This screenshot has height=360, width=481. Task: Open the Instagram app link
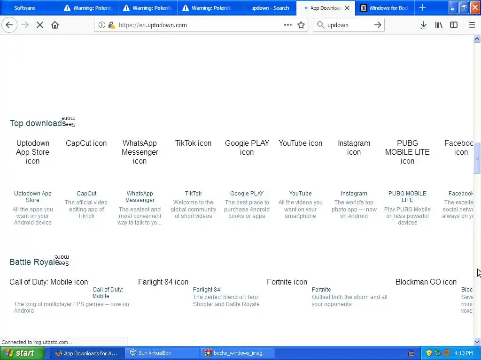point(354,194)
